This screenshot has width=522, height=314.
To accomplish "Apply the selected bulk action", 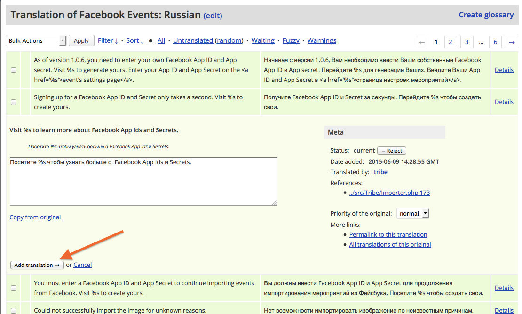I will tap(81, 40).
